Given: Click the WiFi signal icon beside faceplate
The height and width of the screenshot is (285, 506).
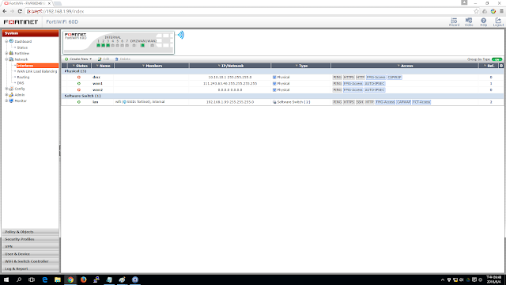Looking at the screenshot, I should pyautogui.click(x=181, y=35).
